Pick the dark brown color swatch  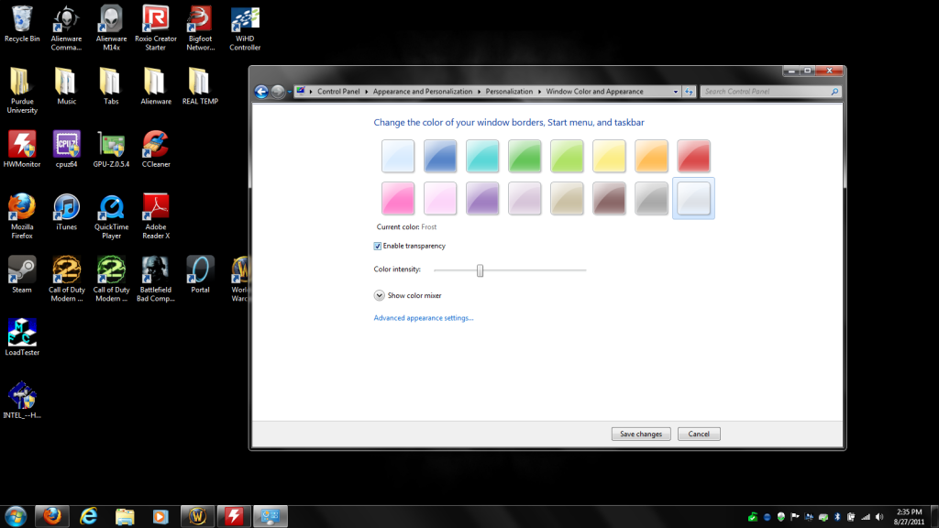[609, 198]
